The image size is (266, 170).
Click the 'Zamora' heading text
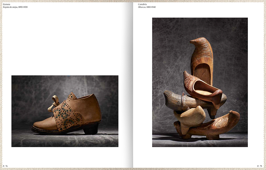pyautogui.click(x=7, y=4)
